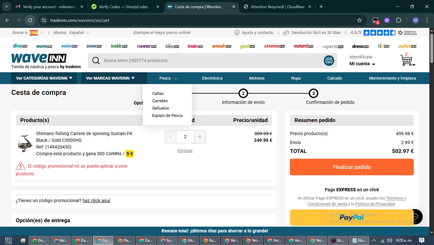Click the waveinn main logo
Image resolution: width=434 pixels, height=245 pixels.
click(x=39, y=58)
